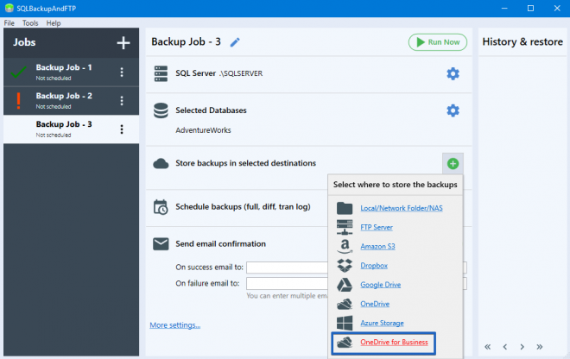The image size is (570, 359).
Task: Add a new job with the plus icon
Action: click(123, 43)
